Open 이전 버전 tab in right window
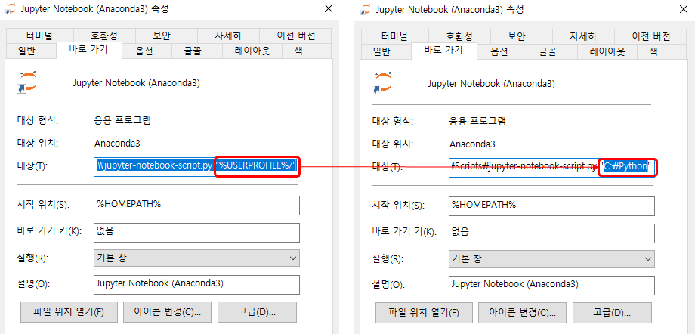 pos(650,36)
